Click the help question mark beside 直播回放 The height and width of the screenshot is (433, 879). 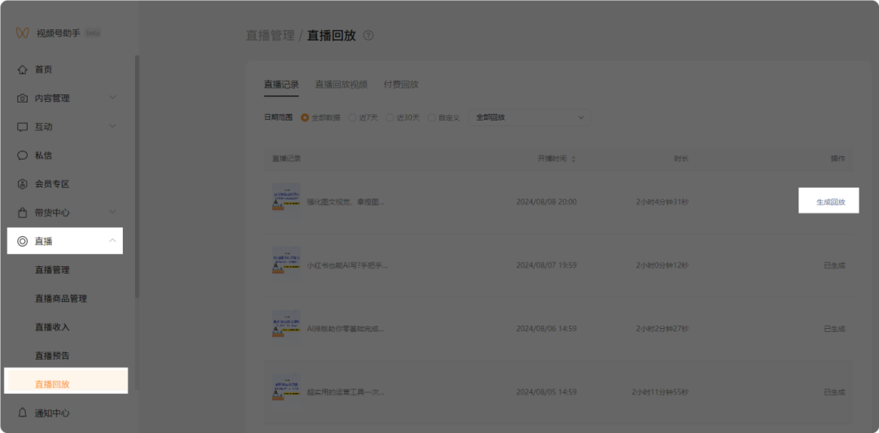pyautogui.click(x=369, y=36)
